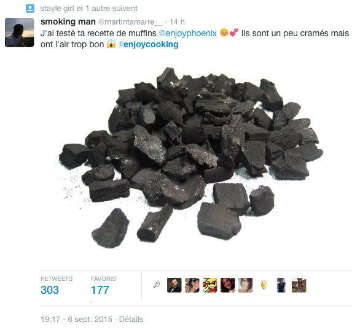Open smoking man's profile picture
Screen dimensions: 352x330
[x=20, y=33]
